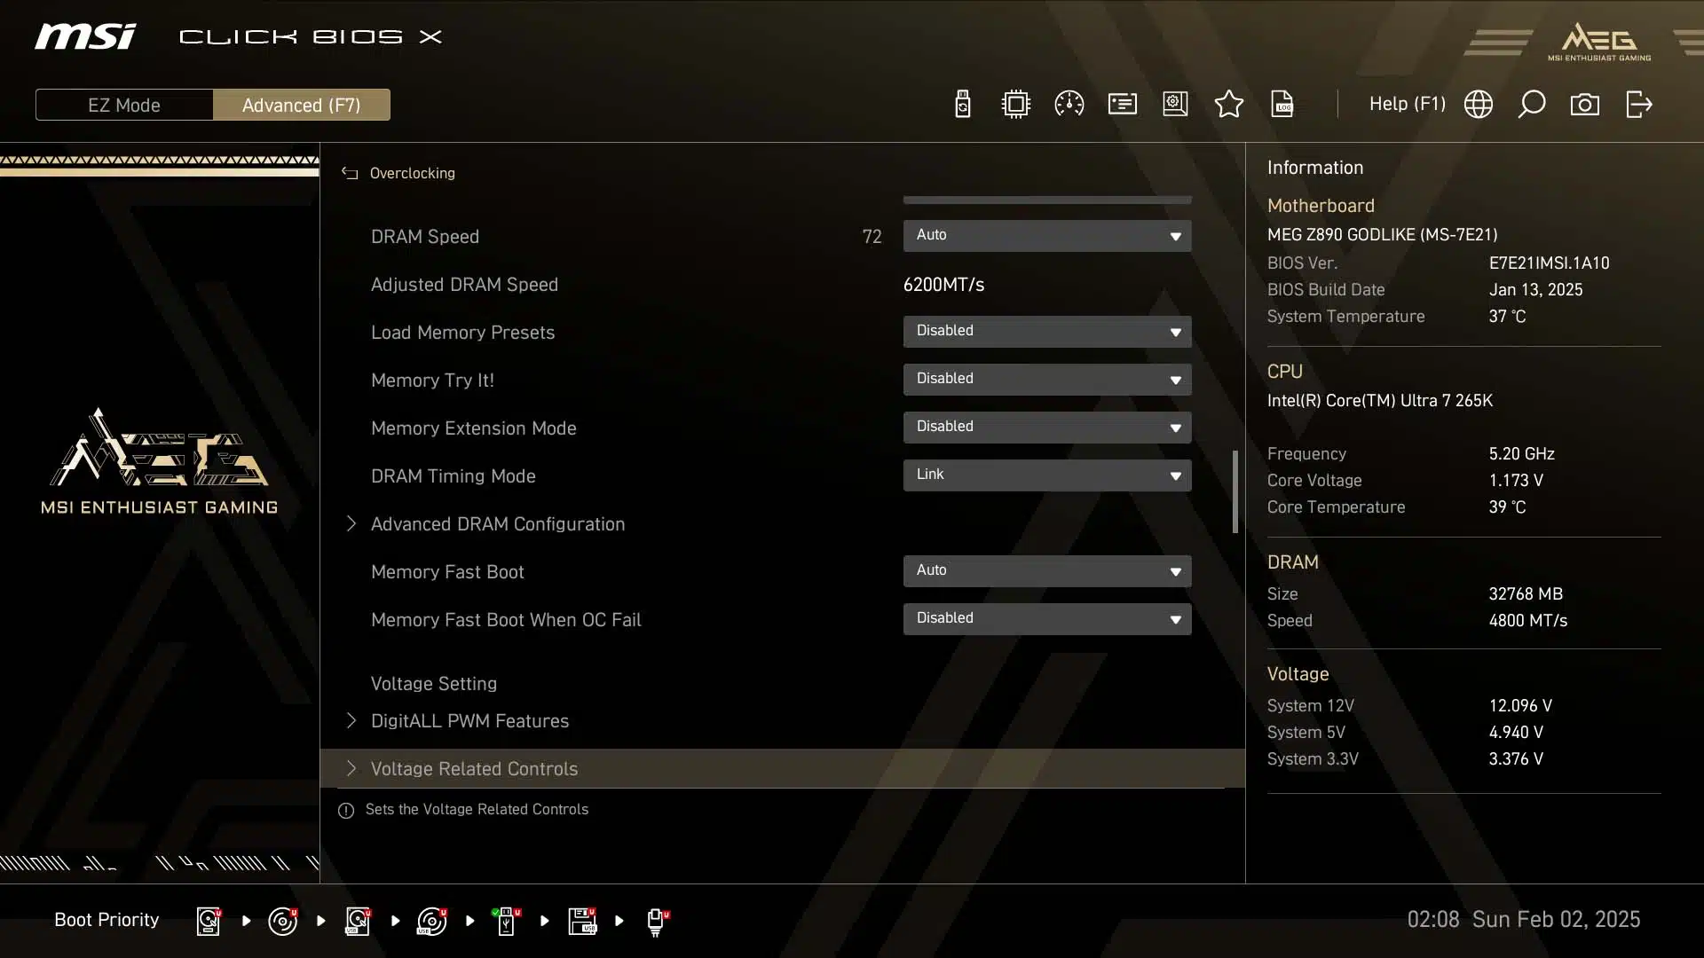
Task: Click Core Voltage value 1.173 V
Action: click(1516, 480)
